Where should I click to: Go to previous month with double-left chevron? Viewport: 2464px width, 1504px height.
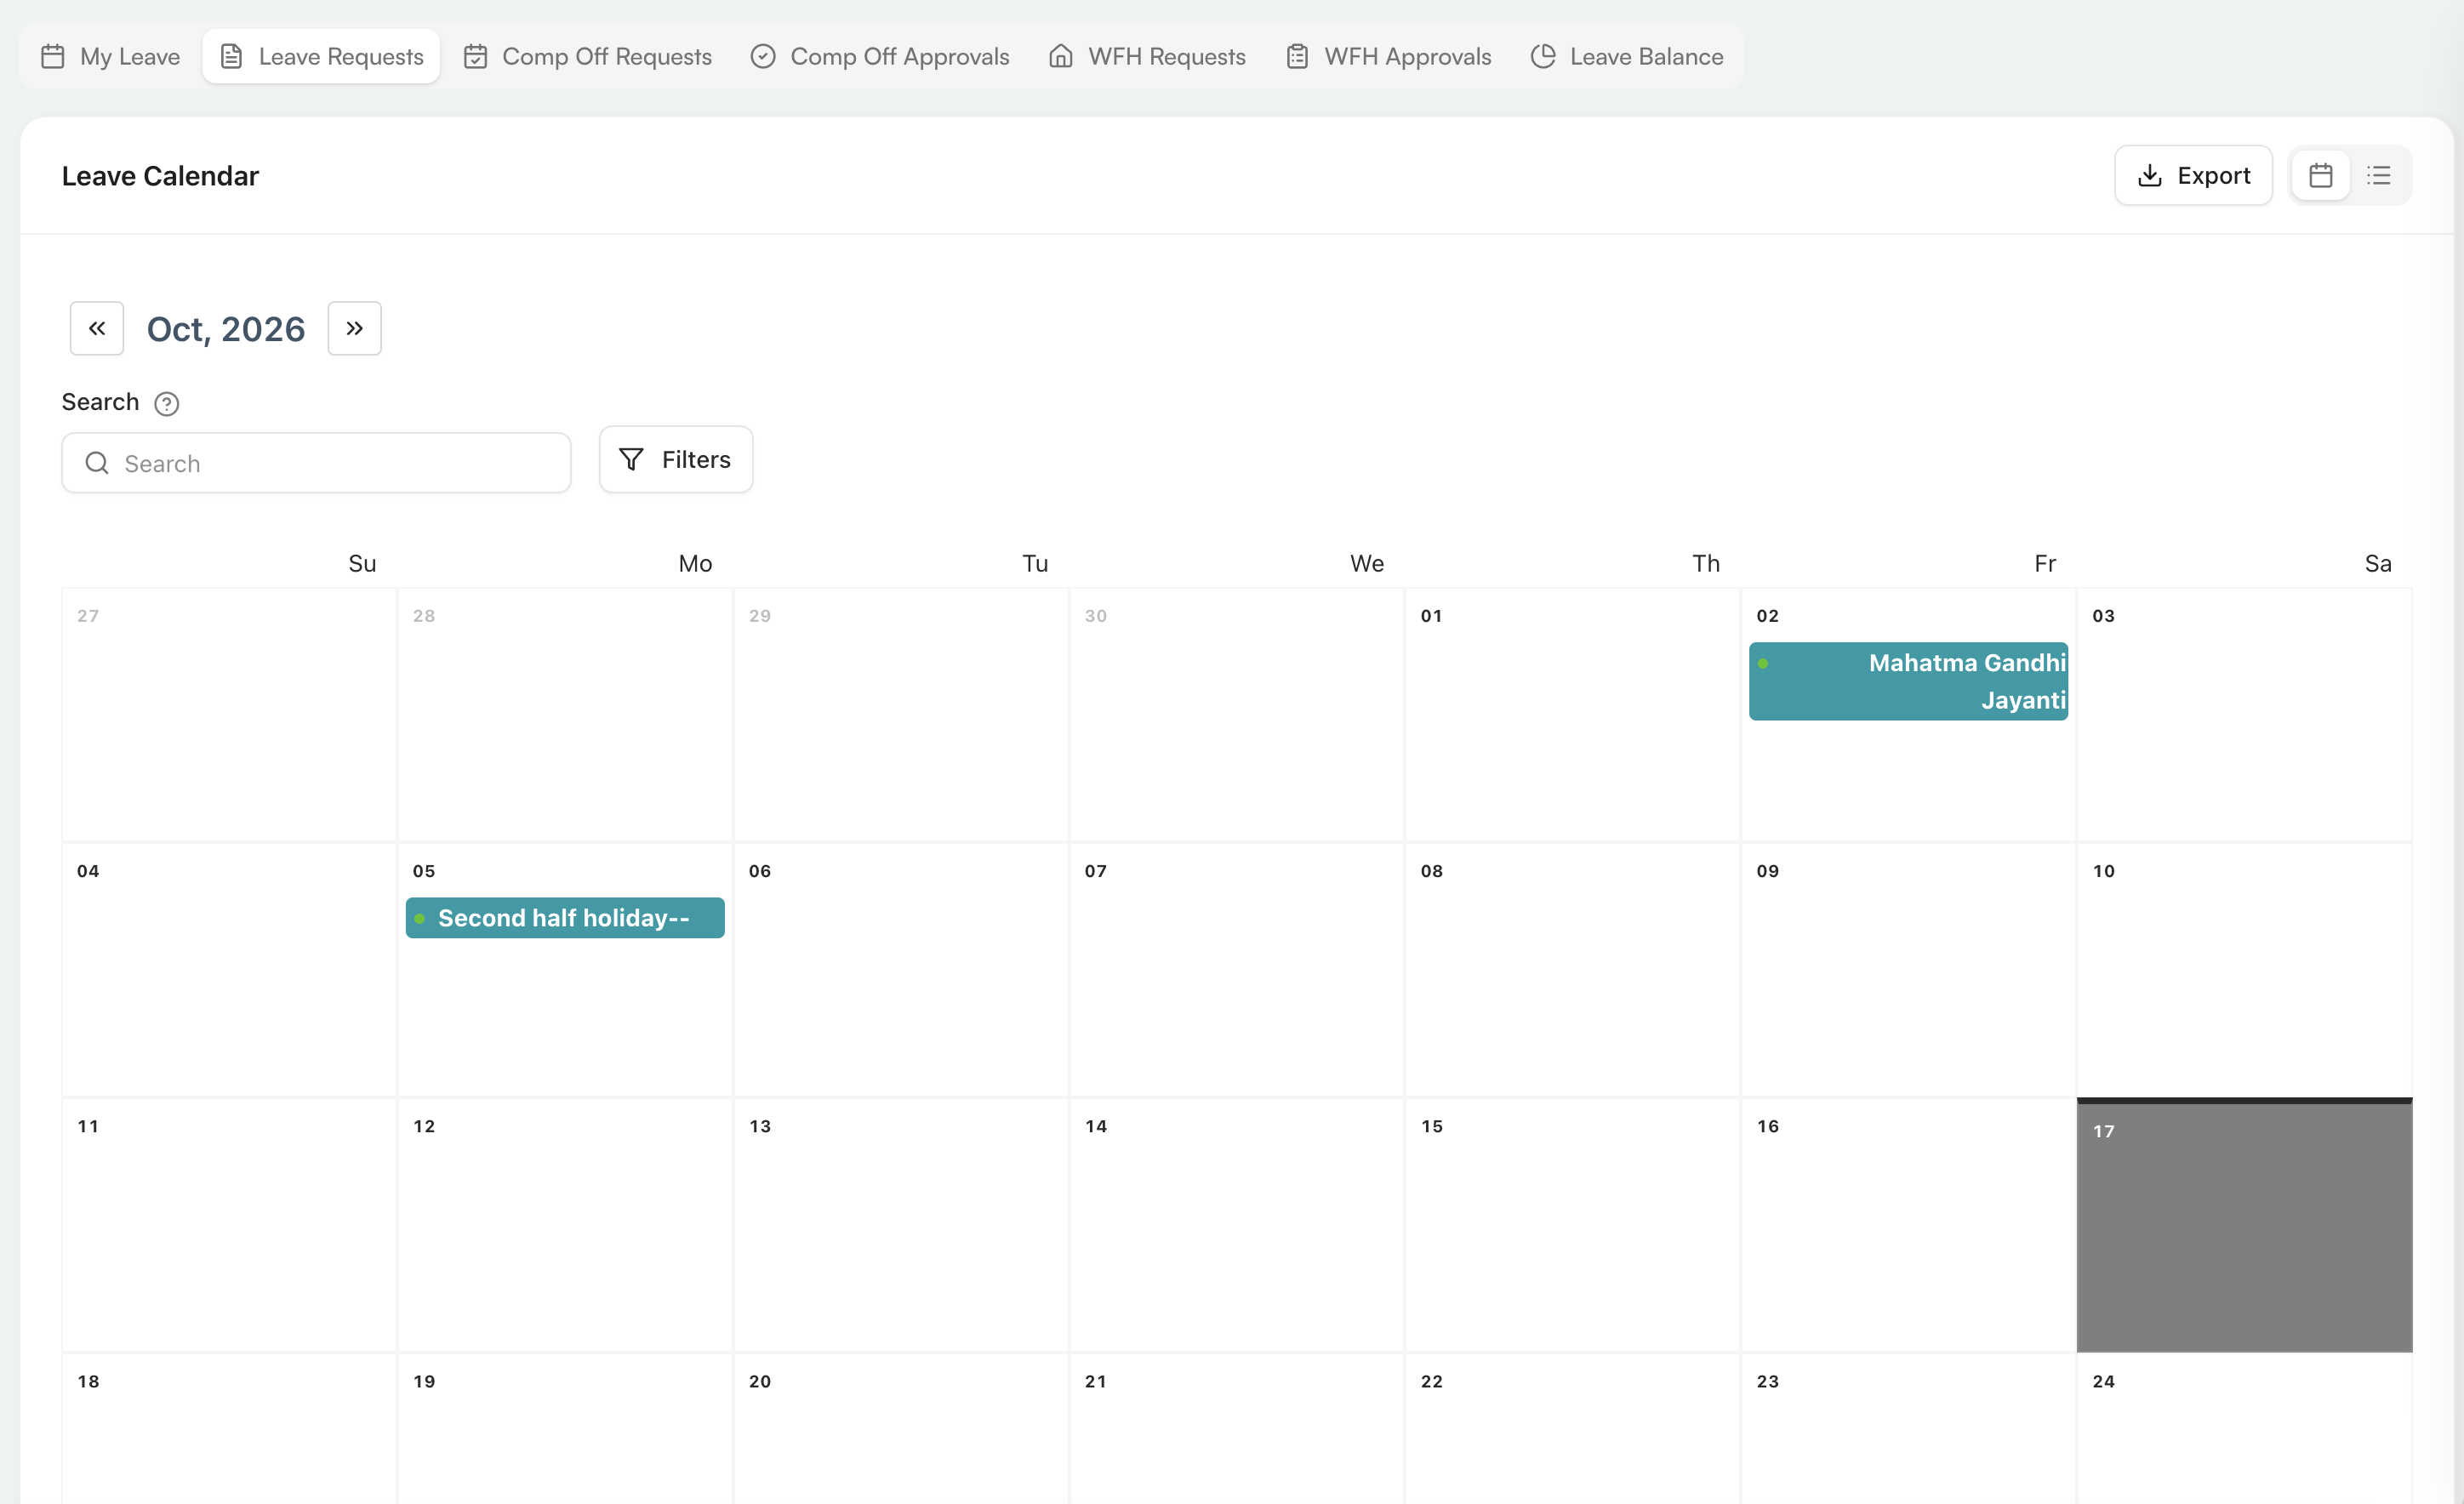(97, 328)
